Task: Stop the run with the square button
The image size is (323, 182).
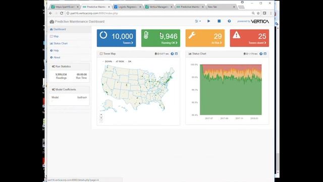Action: 219,21
